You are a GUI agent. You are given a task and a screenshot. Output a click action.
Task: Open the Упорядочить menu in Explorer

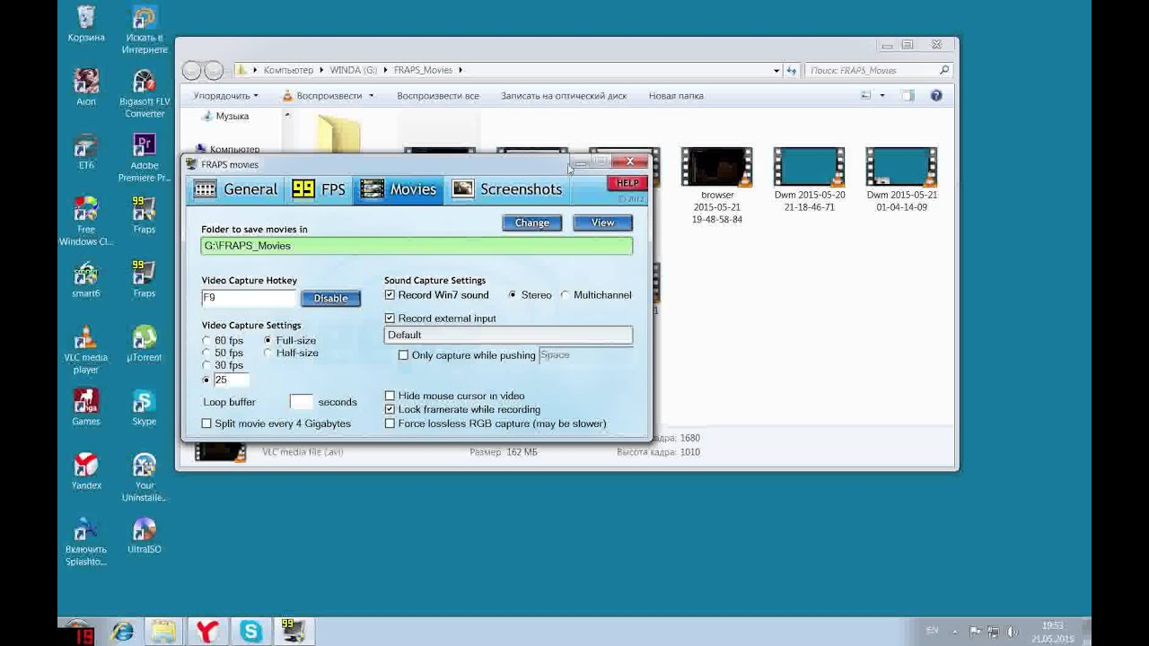click(x=225, y=96)
